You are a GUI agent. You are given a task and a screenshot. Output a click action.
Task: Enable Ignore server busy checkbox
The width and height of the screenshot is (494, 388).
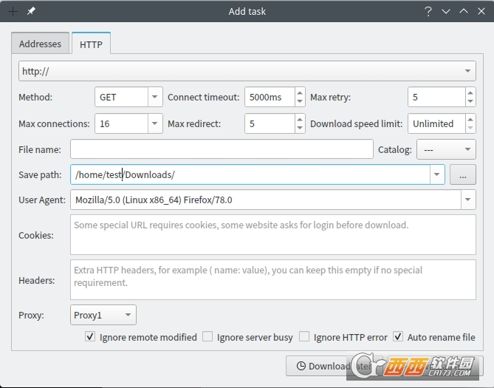[208, 337]
